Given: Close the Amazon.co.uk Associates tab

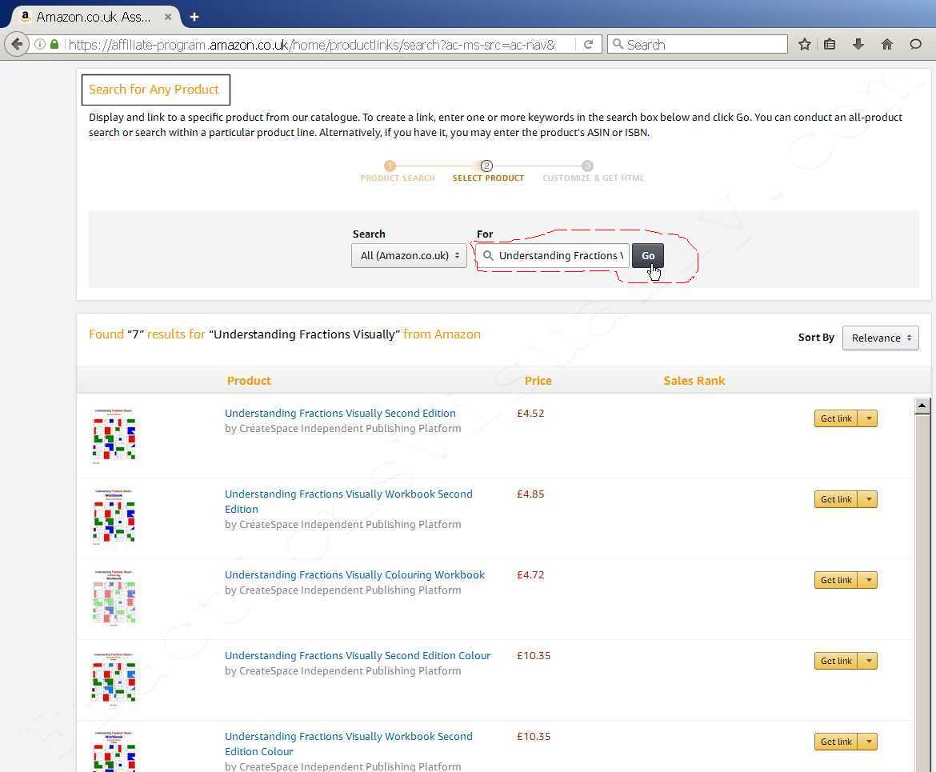Looking at the screenshot, I should tap(168, 17).
